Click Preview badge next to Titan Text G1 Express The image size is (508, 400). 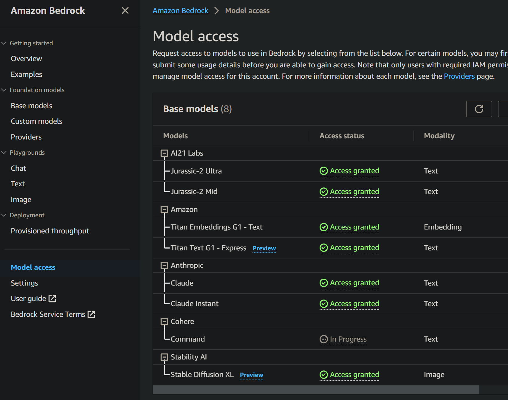coord(264,248)
